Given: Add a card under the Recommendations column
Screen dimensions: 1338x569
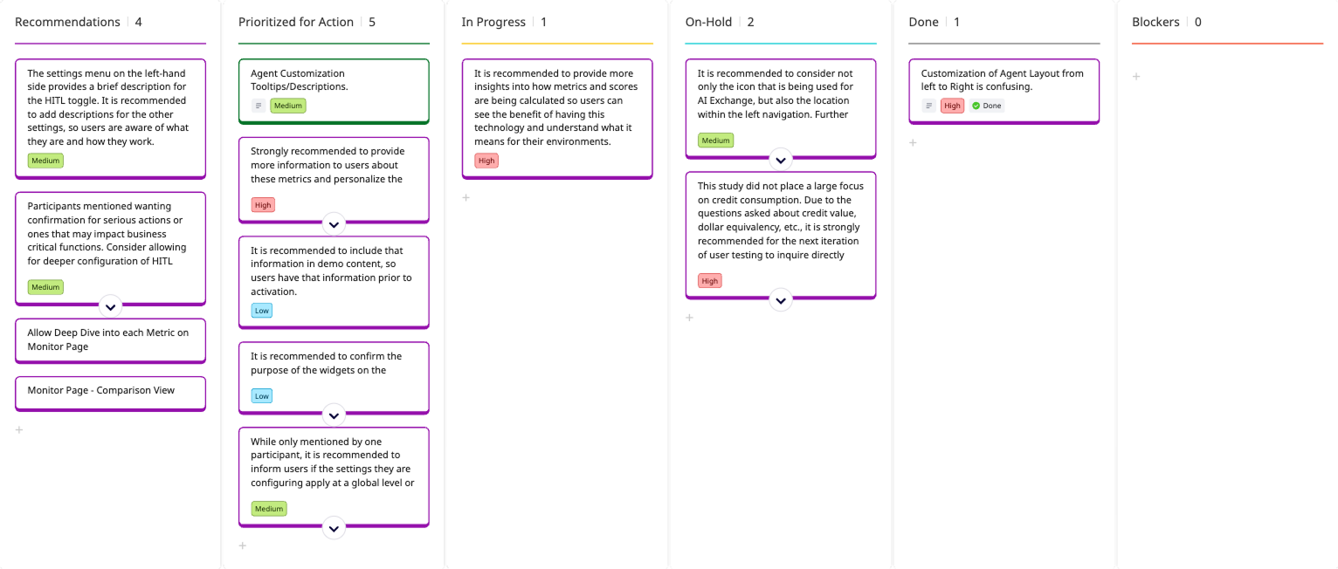Looking at the screenshot, I should [19, 430].
